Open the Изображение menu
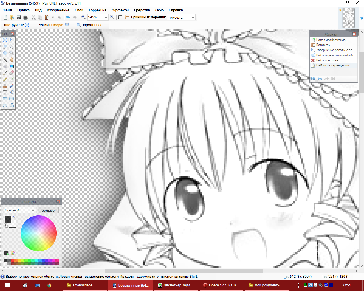The width and height of the screenshot is (364, 291). click(x=58, y=10)
